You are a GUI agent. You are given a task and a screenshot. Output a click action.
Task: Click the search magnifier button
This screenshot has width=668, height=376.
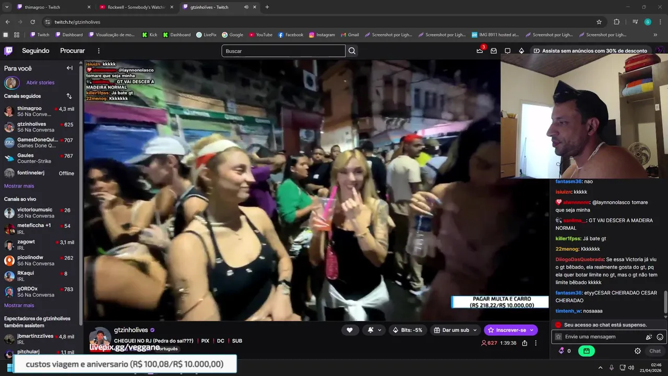(x=352, y=51)
